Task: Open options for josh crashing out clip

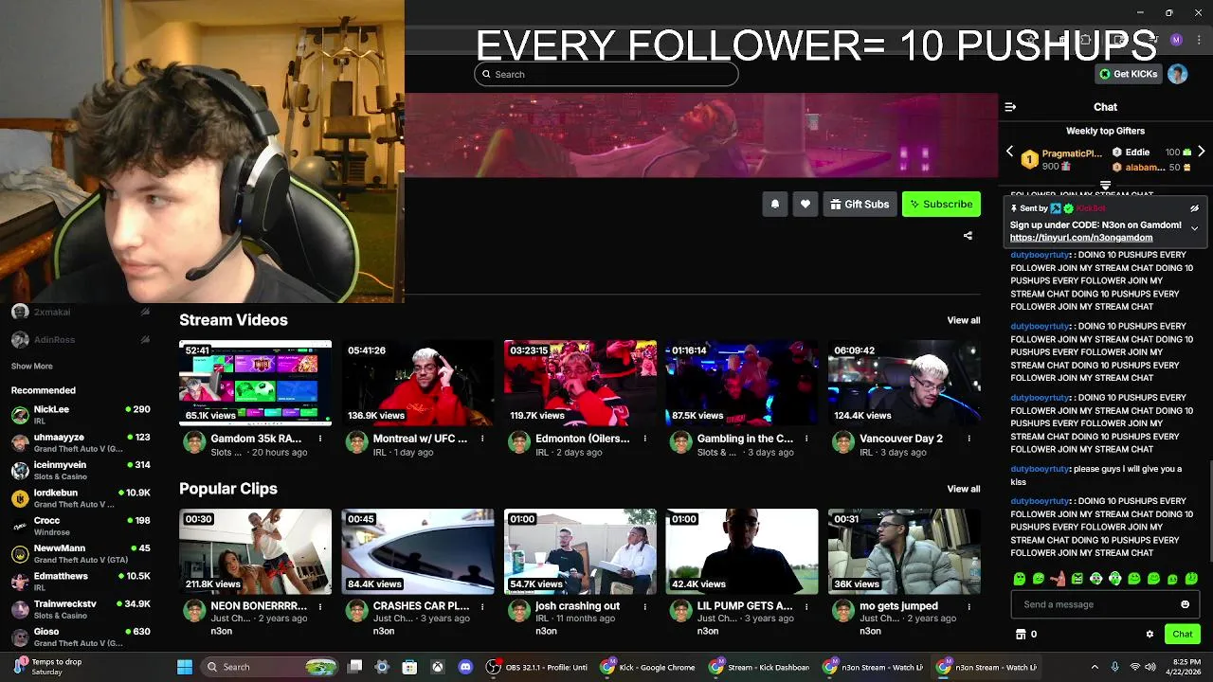Action: [644, 606]
